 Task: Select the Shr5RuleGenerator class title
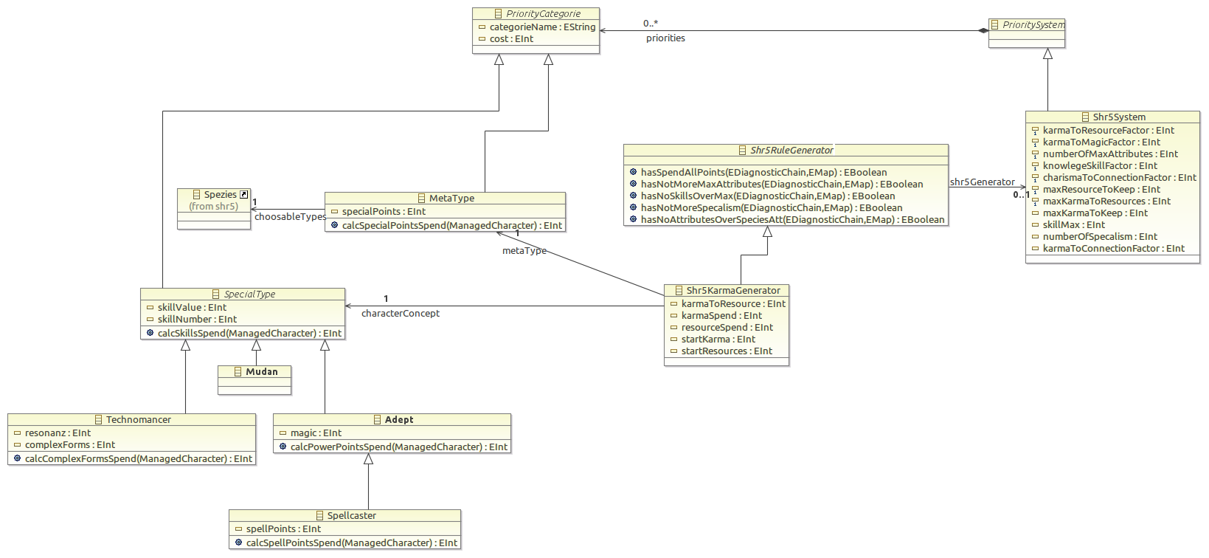(791, 151)
